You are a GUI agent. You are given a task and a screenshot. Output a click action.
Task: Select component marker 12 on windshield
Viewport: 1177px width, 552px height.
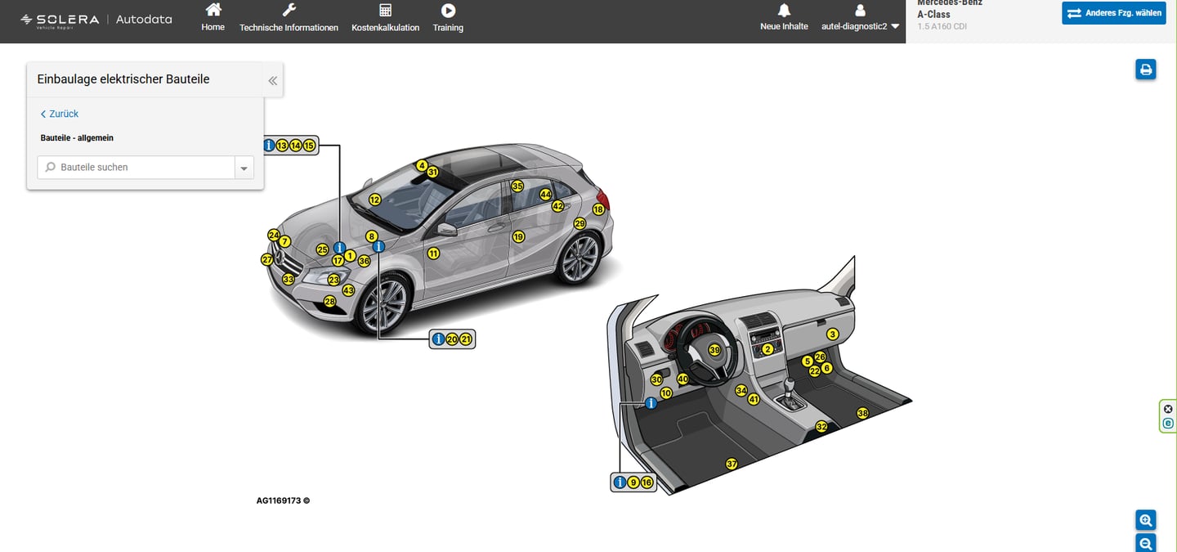[374, 200]
